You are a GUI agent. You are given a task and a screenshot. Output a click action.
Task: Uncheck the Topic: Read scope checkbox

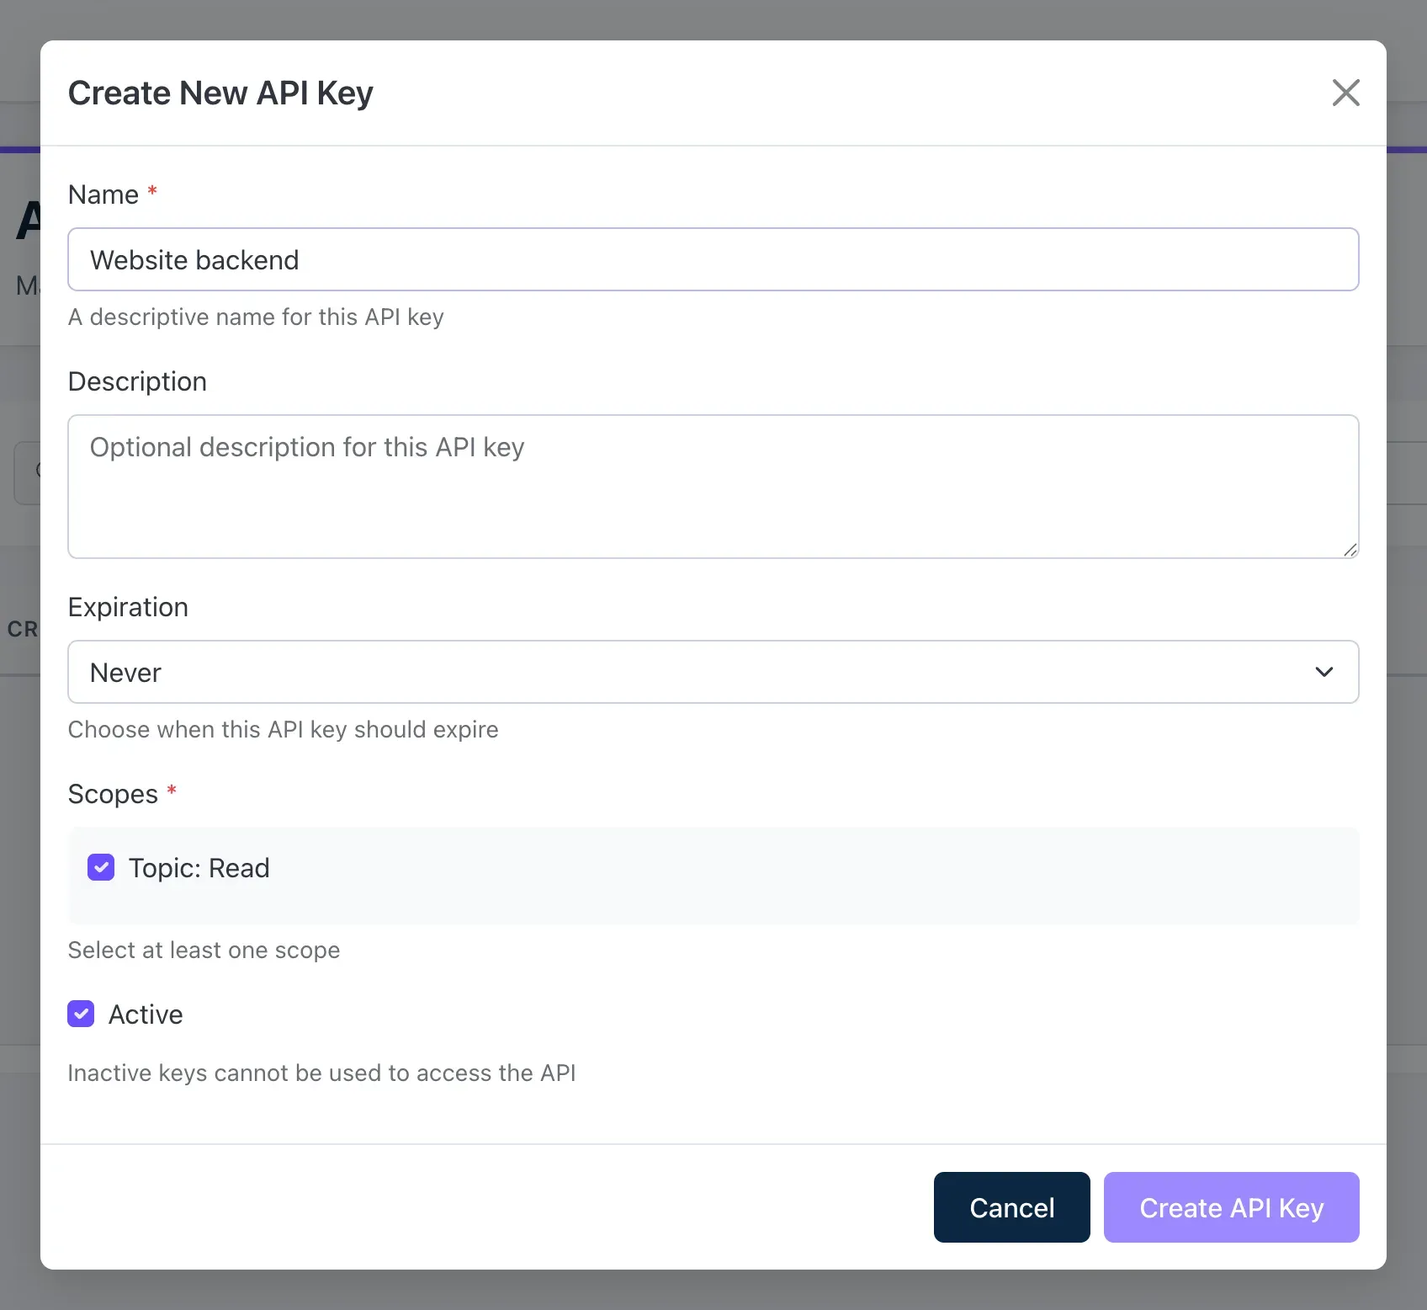[101, 867]
